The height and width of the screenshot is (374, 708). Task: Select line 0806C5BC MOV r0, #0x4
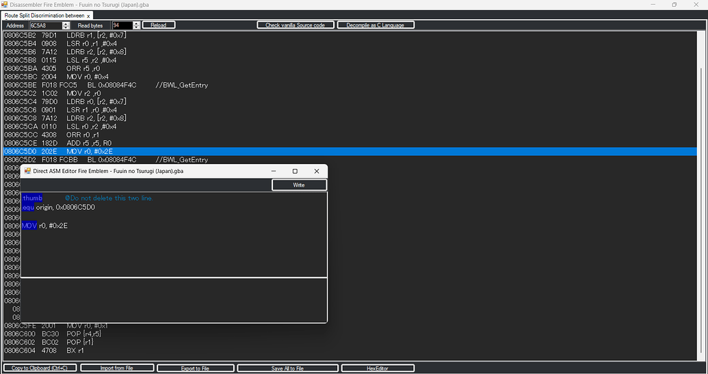click(x=350, y=77)
